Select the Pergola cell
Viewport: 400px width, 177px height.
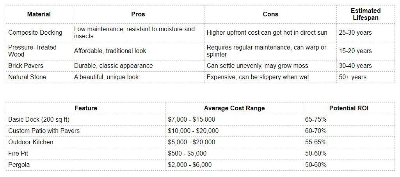pyautogui.click(x=86, y=165)
